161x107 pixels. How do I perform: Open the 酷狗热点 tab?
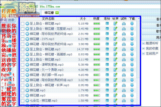tap(30, 13)
